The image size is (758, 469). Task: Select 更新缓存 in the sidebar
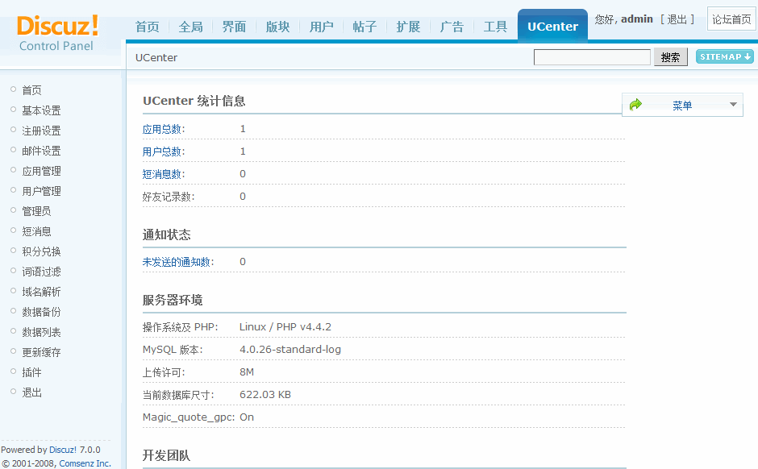[41, 352]
